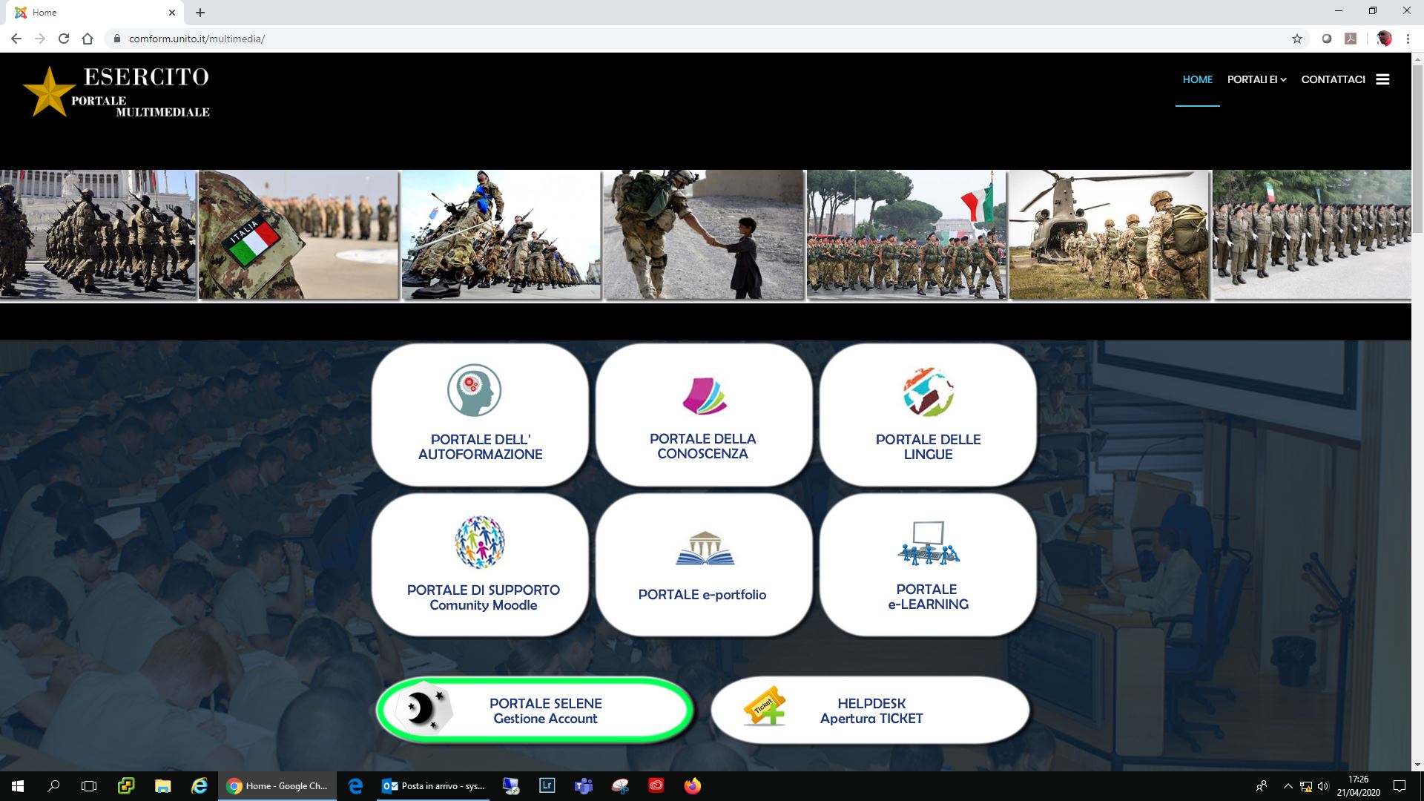Viewport: 1424px width, 801px height.
Task: Select the Home browser tab
Action: (x=96, y=13)
